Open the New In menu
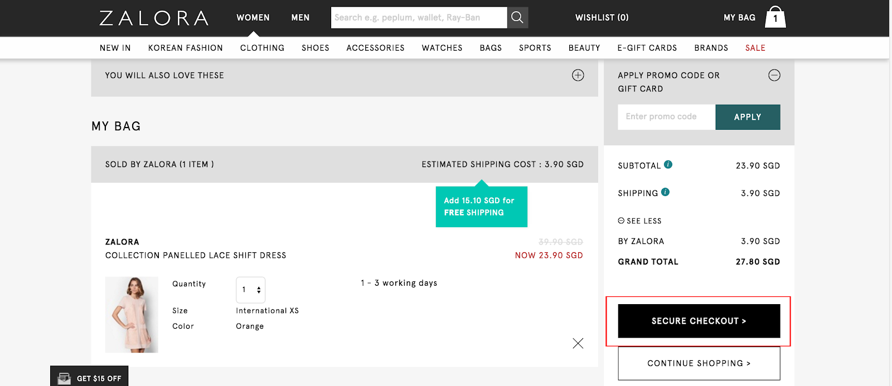The width and height of the screenshot is (892, 386). pos(115,48)
